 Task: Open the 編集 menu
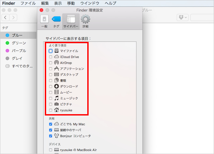(x=45, y=3)
